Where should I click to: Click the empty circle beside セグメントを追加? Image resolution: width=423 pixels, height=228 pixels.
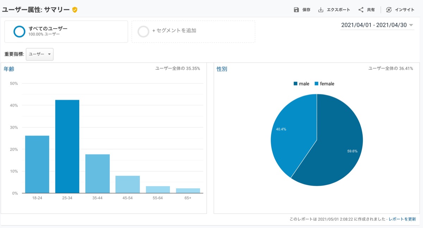click(143, 31)
